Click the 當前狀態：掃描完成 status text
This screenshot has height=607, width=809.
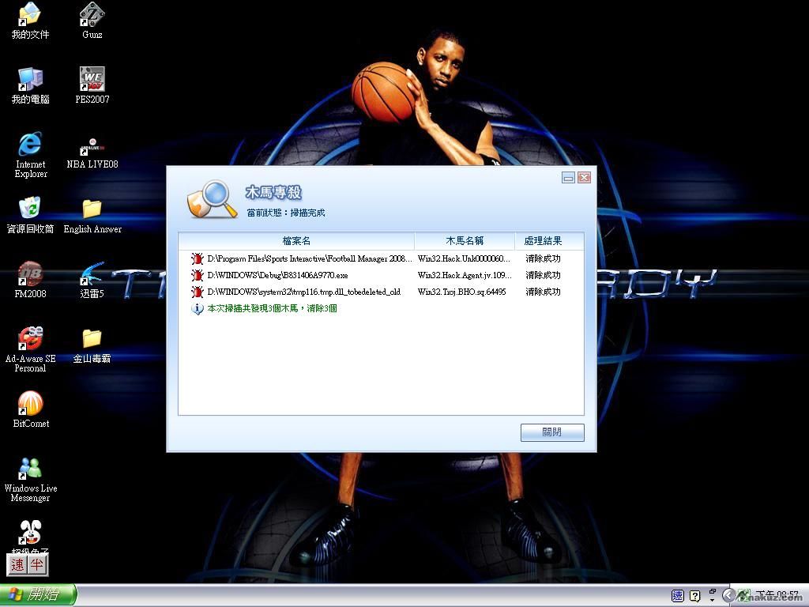click(x=286, y=213)
